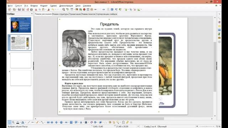Switch to Режим рисования tab
Image resolution: width=228 pixels, height=128 pixels.
click(x=43, y=14)
